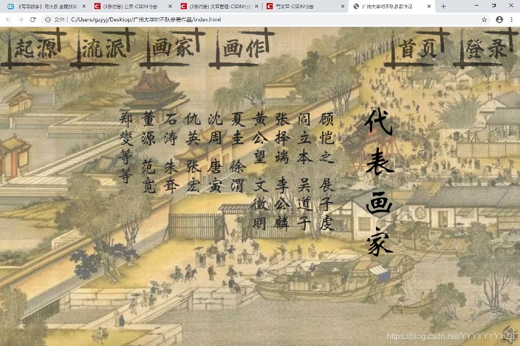Go back to the previous page
This screenshot has width=520, height=346.
pyautogui.click(x=8, y=20)
